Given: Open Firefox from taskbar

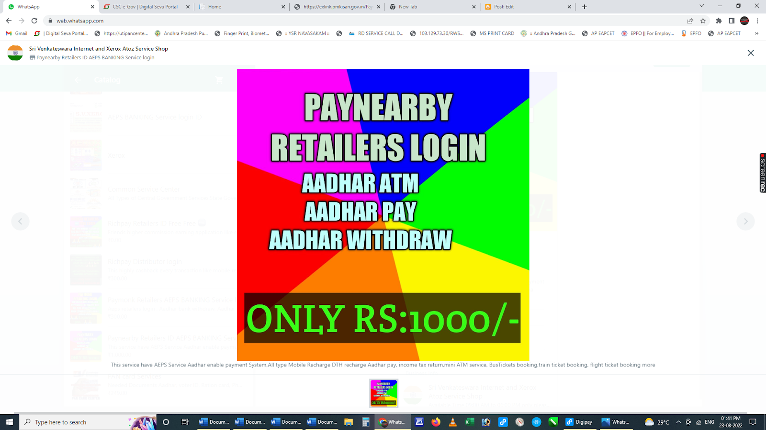Looking at the screenshot, I should click(436, 422).
